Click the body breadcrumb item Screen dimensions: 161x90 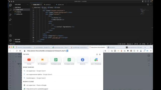[x=50, y=7]
